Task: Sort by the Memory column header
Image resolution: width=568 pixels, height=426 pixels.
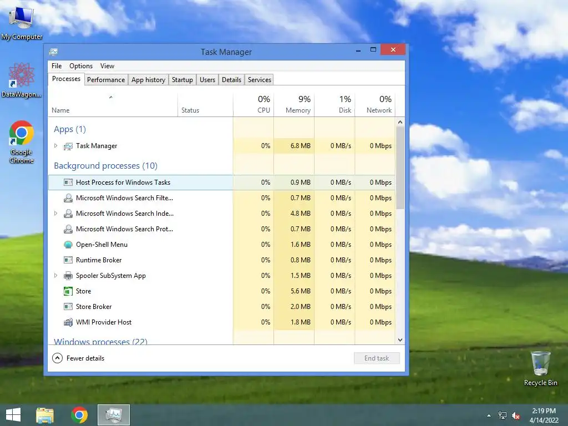Action: pyautogui.click(x=294, y=105)
